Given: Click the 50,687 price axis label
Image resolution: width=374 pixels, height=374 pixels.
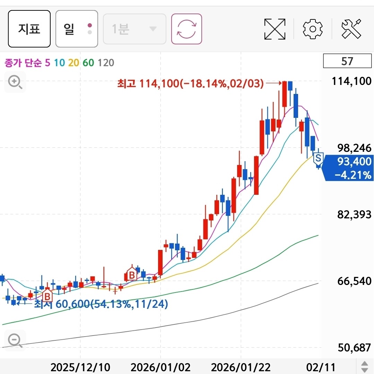Looking at the screenshot, I should pyautogui.click(x=354, y=348).
